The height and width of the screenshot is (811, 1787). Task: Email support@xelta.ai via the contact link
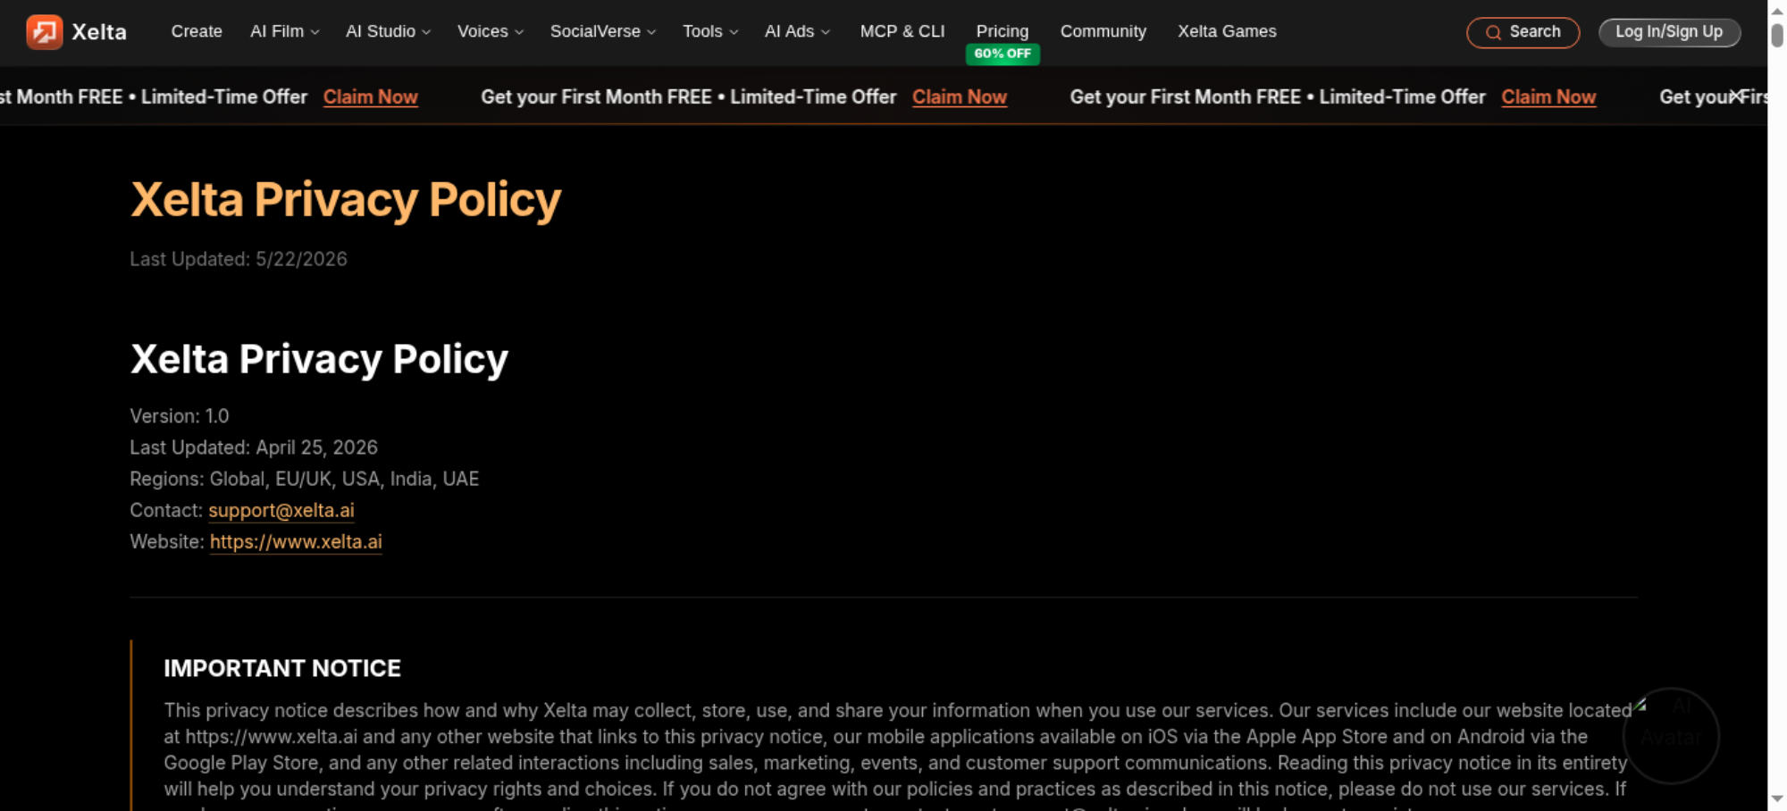pos(281,510)
